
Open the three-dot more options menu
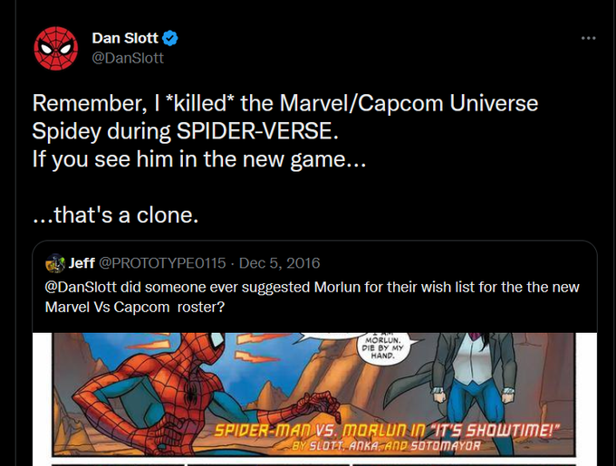[x=588, y=38]
